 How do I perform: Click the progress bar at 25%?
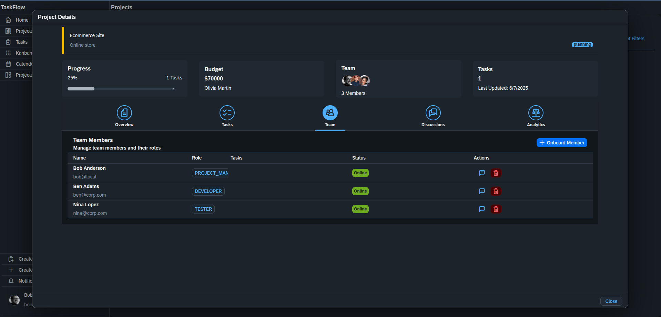[121, 89]
